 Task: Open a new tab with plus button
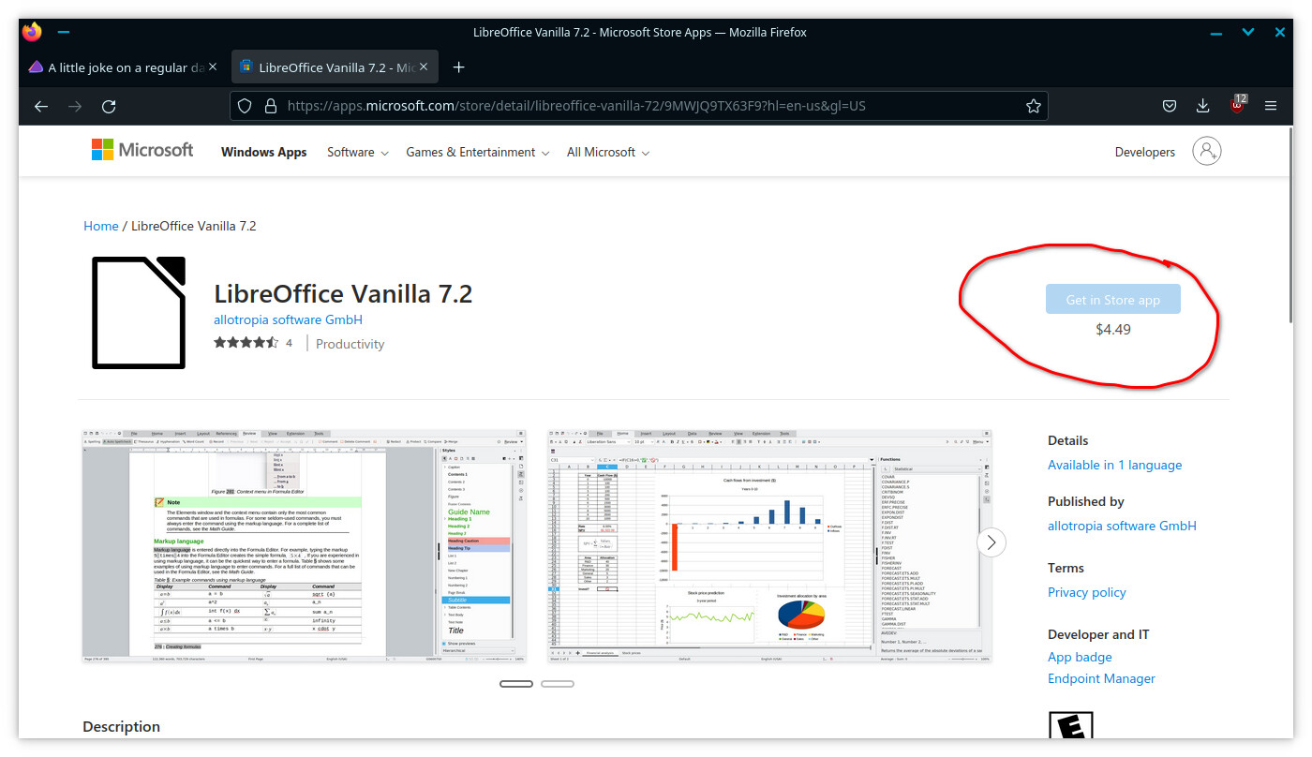458,67
